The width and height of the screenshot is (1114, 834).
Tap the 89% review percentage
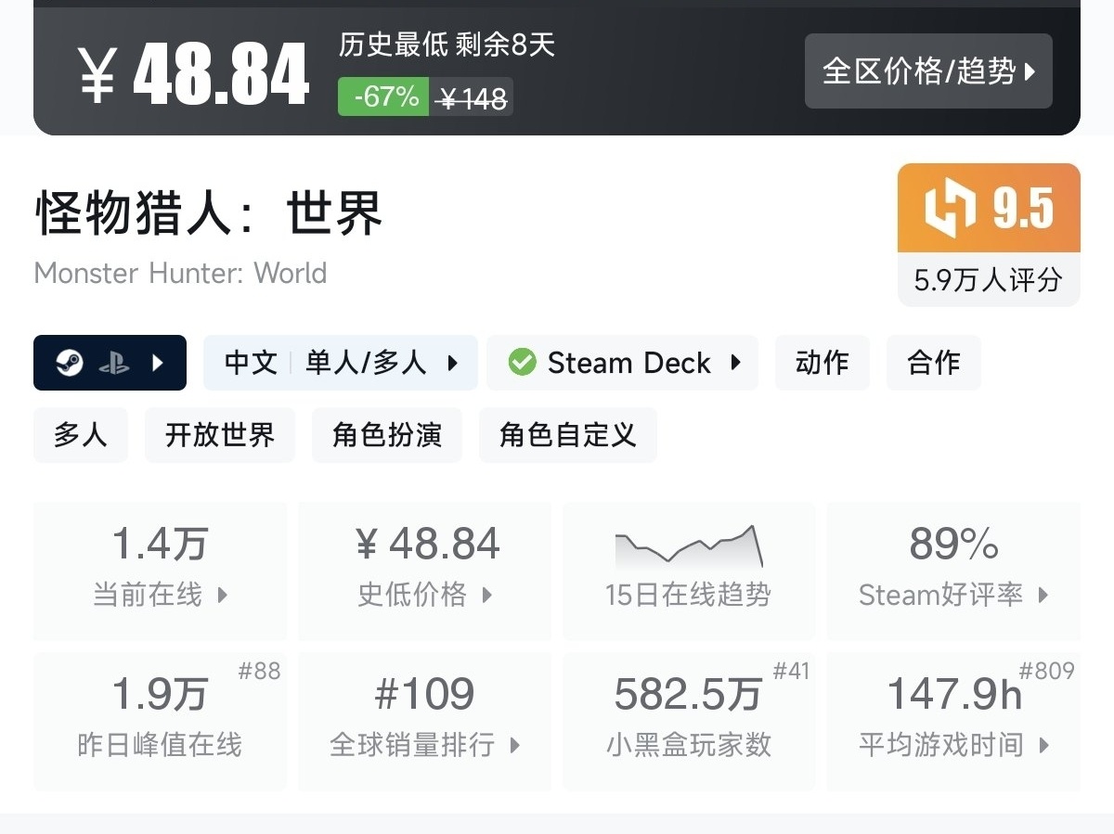click(x=954, y=544)
